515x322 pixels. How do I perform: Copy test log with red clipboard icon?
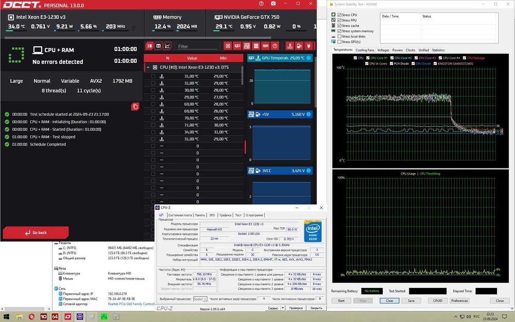(135, 107)
